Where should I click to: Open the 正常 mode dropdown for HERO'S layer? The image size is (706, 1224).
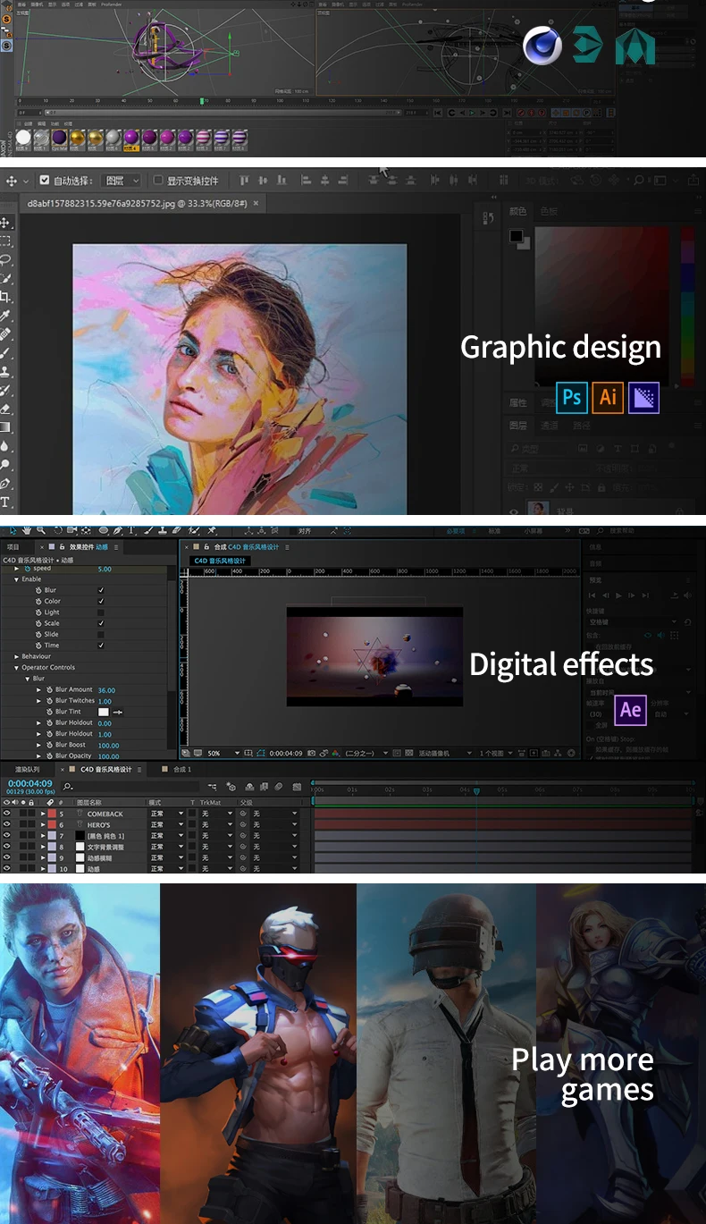click(166, 824)
